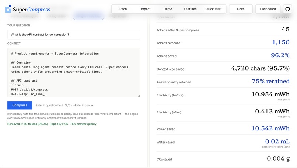Screen dimensions: 297x168
Task: Go to the Impact section
Action: pos(145,9)
